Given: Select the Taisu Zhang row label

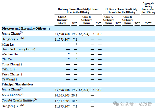Looking at the screenshot, I should point(12,74).
